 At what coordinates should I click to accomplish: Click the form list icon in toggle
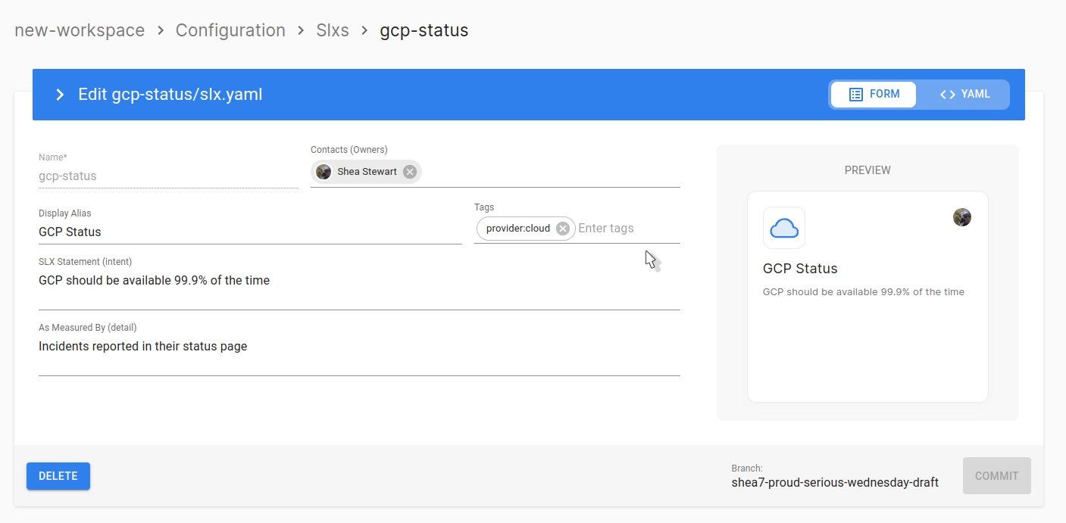[x=855, y=95]
